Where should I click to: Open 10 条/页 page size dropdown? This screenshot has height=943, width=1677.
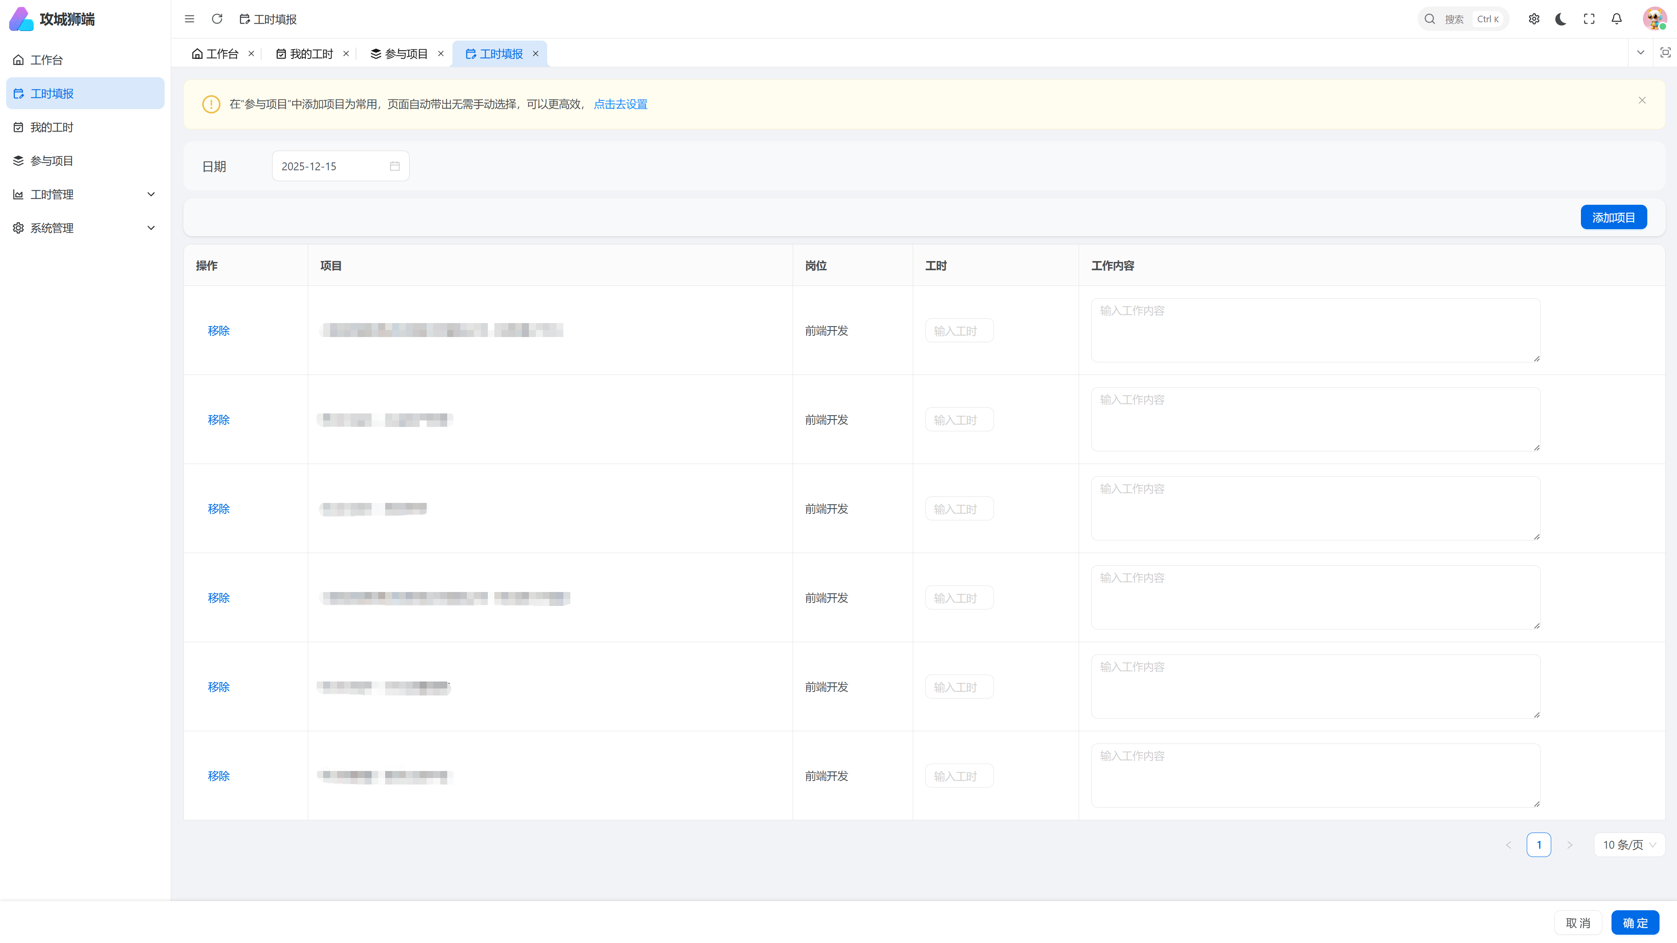tap(1629, 845)
